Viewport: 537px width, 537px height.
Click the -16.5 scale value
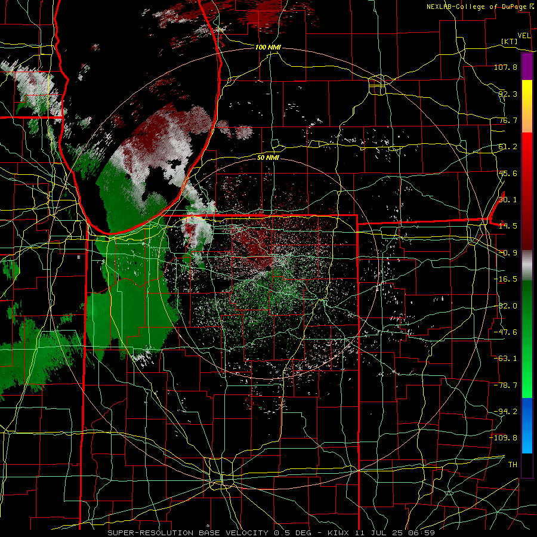pos(505,279)
